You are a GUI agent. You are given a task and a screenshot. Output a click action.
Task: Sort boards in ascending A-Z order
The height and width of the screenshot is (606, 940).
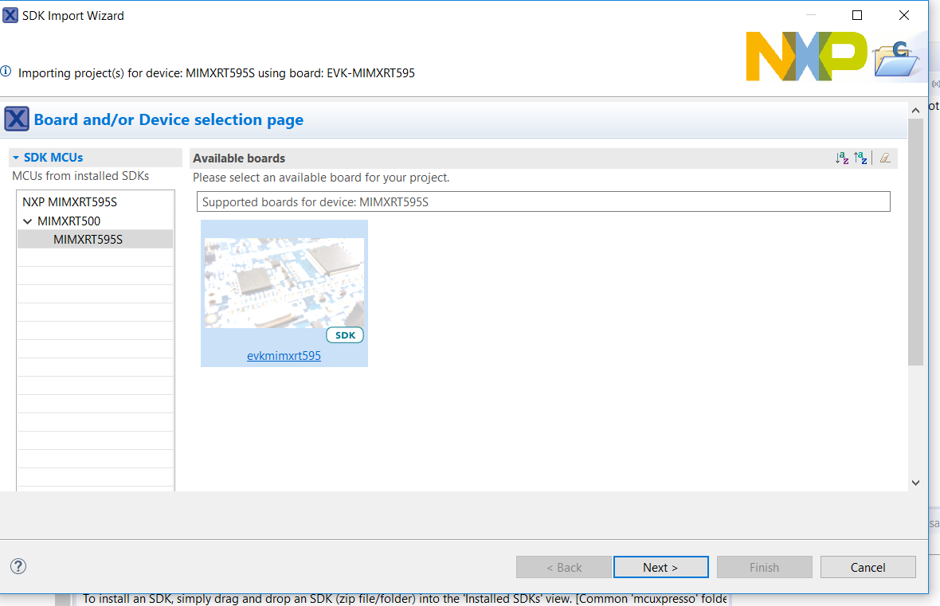[842, 158]
